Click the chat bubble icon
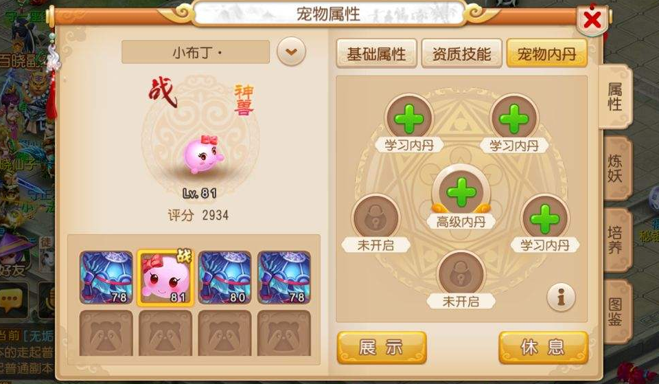The image size is (659, 384). [12, 300]
